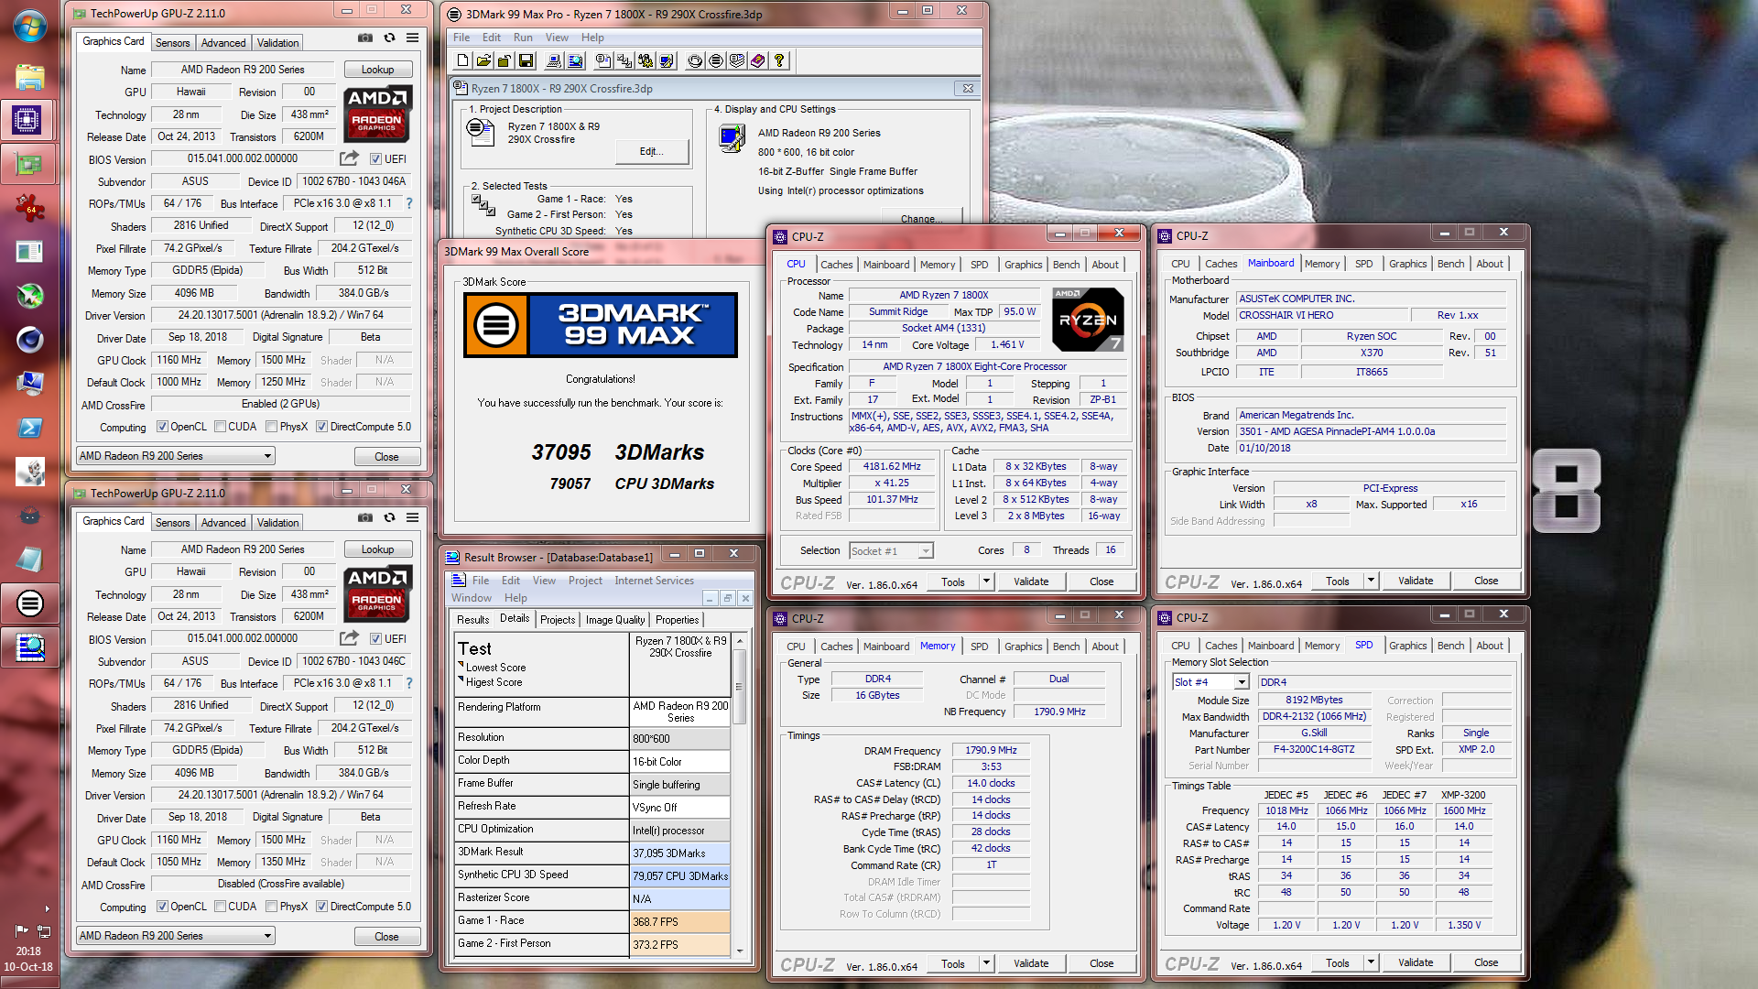Toggle DirectCompute 5.0 checkbox in top GPU-Z
This screenshot has width=1758, height=989.
click(x=322, y=427)
